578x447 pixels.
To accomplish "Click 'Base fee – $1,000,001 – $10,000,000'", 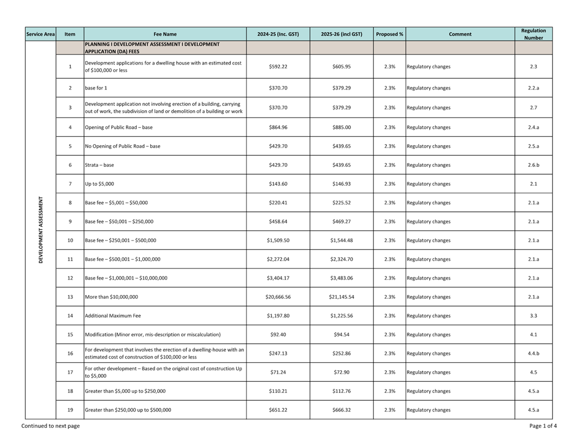I will coord(126,278).
